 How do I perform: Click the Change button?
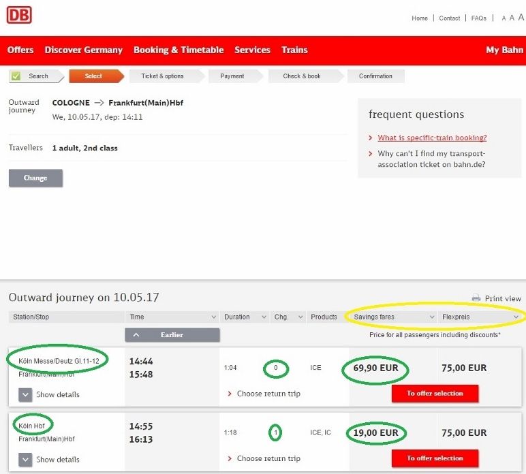click(x=35, y=178)
